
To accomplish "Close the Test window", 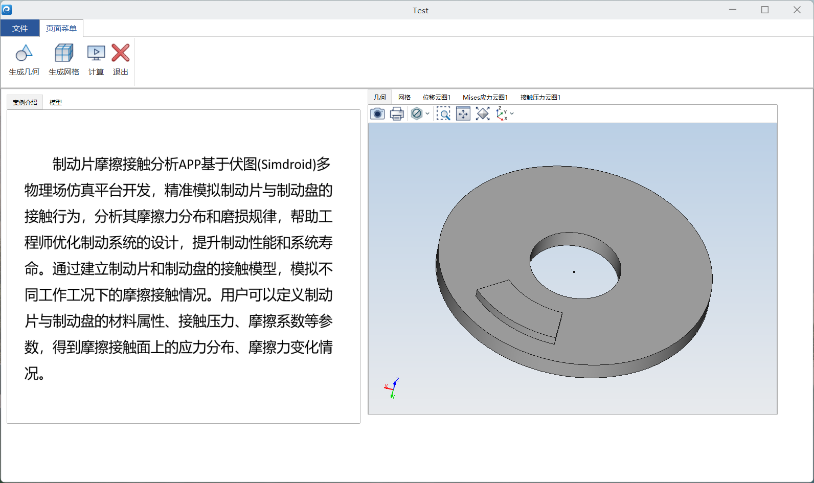I will tap(797, 10).
